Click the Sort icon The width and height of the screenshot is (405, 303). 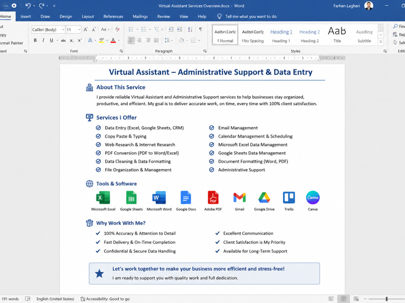190,30
